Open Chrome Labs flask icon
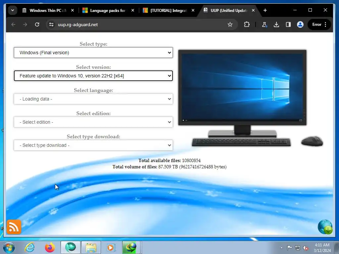 264,24
